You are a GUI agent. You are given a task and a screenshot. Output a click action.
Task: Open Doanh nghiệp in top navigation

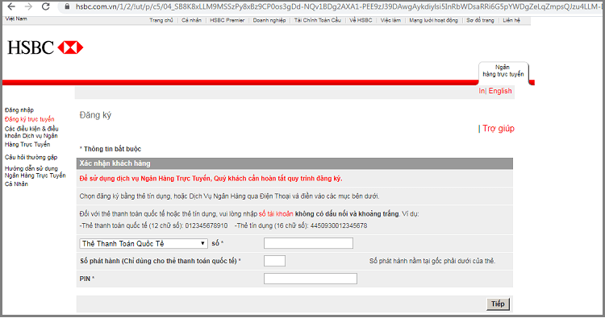tap(269, 20)
